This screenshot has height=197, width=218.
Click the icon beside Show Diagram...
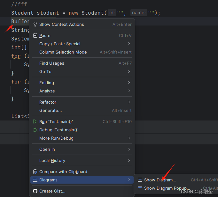tap(140, 180)
